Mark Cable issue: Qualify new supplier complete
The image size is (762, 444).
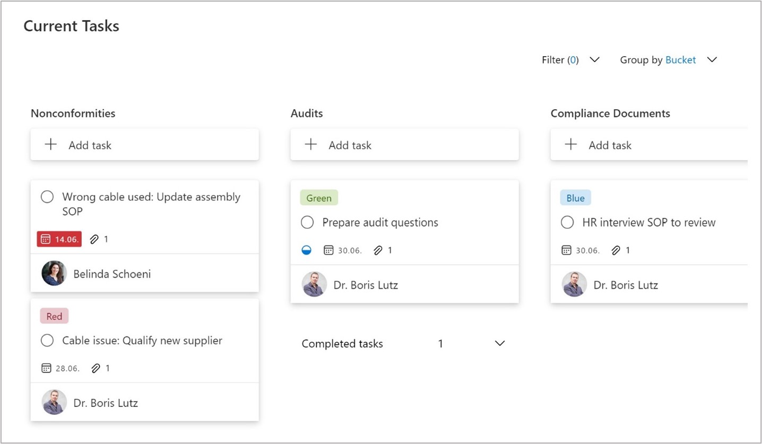[47, 341]
